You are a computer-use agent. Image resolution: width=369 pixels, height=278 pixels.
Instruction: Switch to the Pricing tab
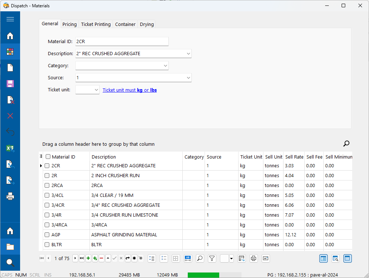coord(69,24)
